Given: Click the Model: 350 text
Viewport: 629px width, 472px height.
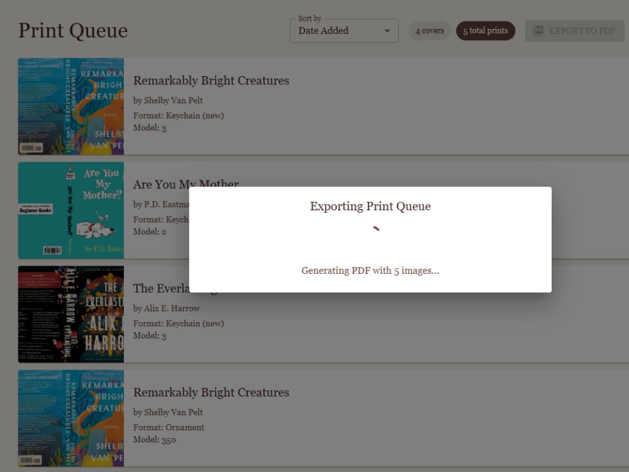Looking at the screenshot, I should click(x=155, y=439).
